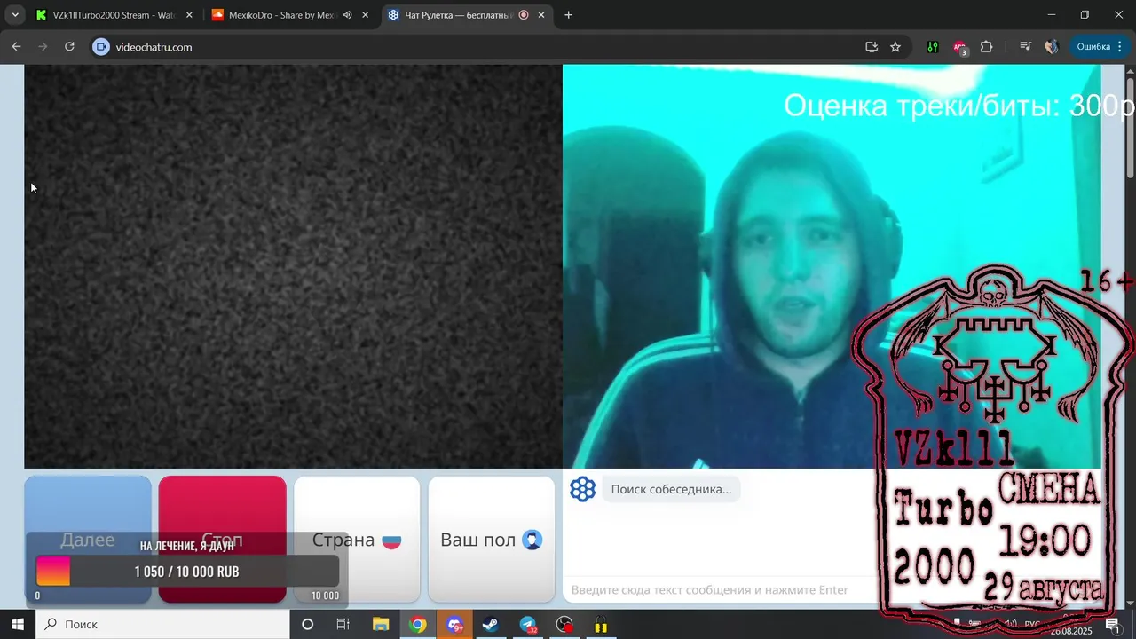Go back using the browser back arrow

pos(16,47)
